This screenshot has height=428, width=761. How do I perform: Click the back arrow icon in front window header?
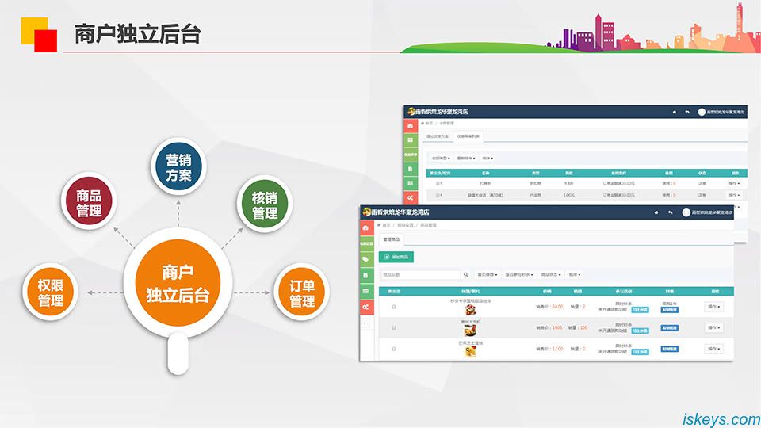coord(671,212)
